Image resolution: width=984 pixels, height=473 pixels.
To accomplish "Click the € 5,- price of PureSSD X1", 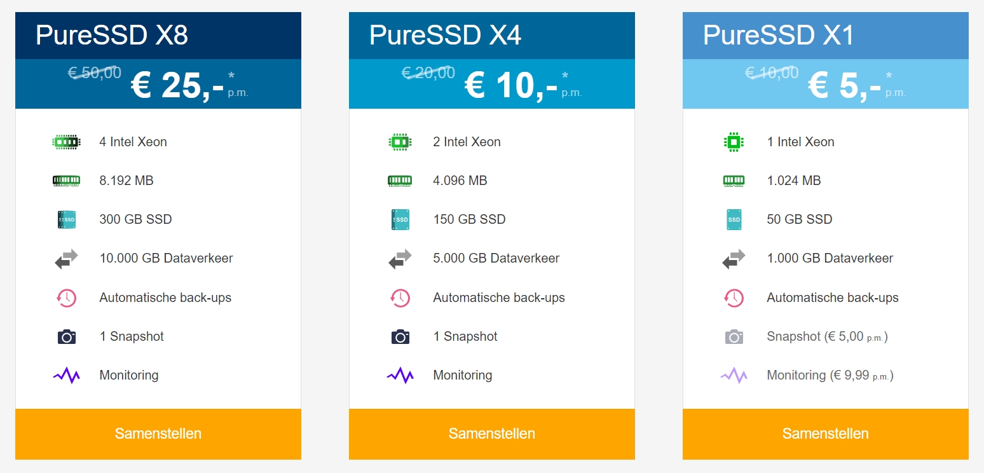I will [x=844, y=86].
